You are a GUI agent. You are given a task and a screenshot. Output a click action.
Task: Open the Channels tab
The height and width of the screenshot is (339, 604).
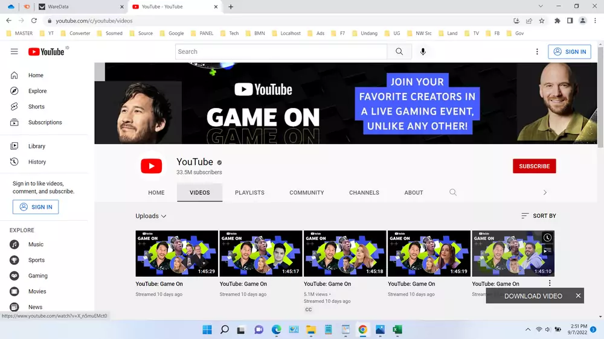click(x=364, y=192)
